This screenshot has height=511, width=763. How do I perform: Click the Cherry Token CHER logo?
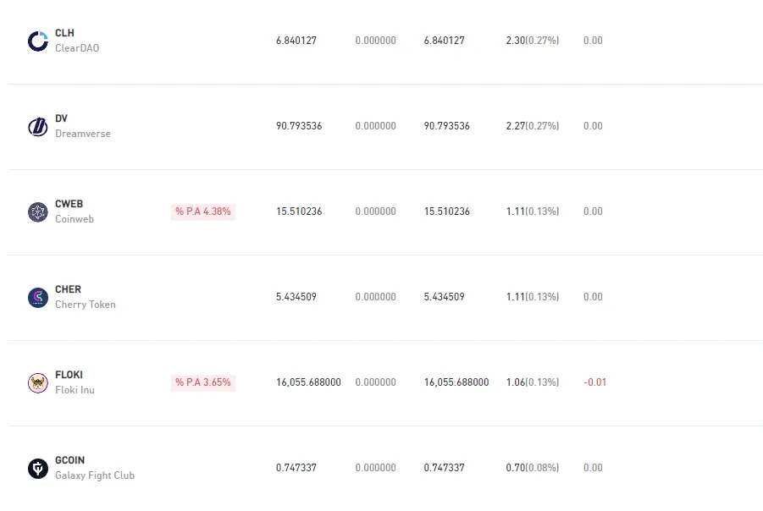tap(38, 298)
